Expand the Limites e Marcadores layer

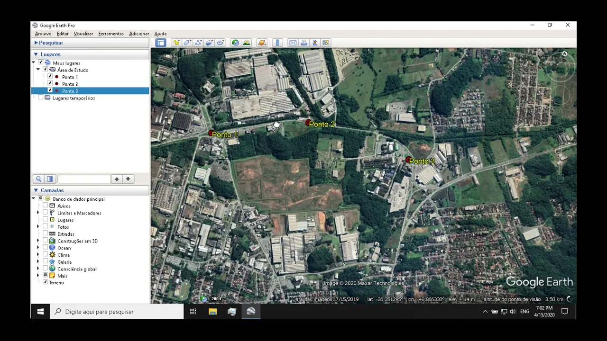(38, 213)
